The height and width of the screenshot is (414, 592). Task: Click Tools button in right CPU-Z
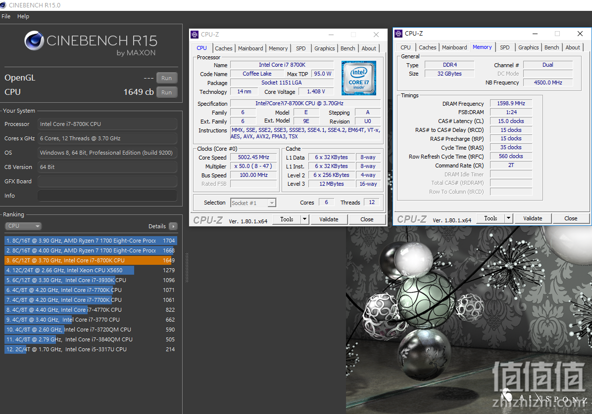(491, 218)
